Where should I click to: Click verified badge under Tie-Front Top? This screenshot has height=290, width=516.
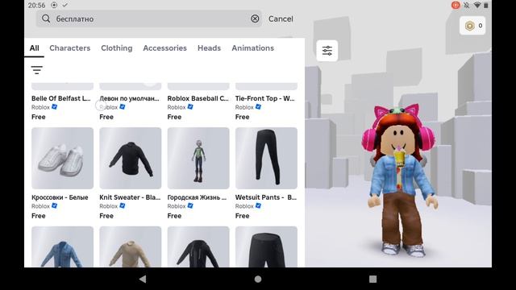coord(258,107)
